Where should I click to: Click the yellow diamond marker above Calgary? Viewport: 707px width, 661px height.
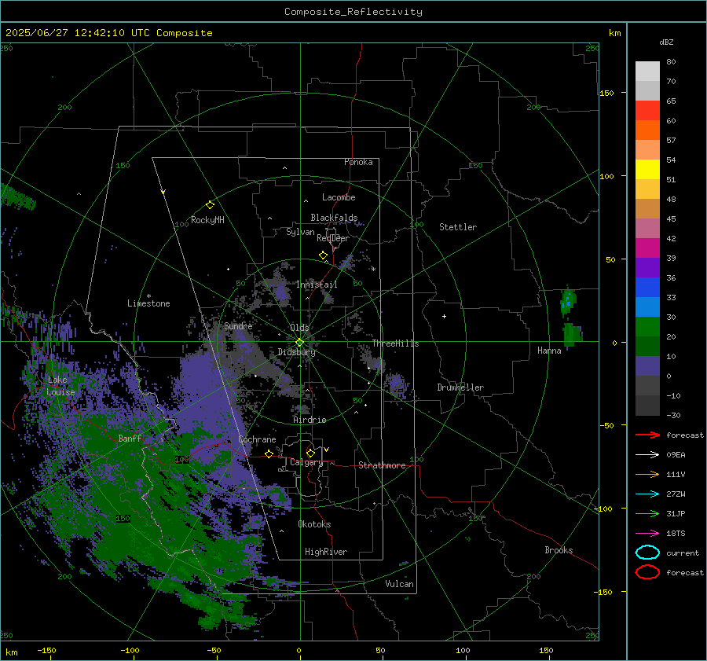[x=310, y=453]
